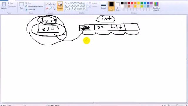Pick the brown palette color

click(129, 6)
